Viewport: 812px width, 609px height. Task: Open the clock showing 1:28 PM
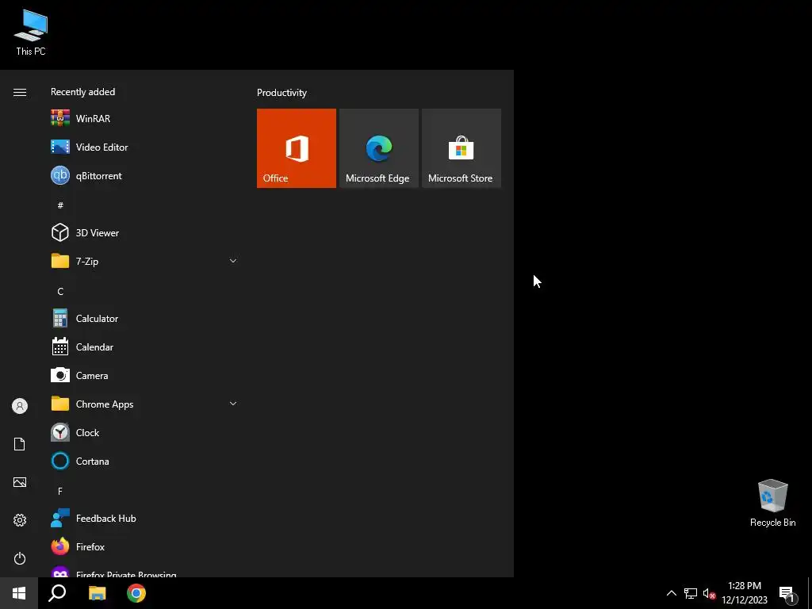(x=744, y=593)
